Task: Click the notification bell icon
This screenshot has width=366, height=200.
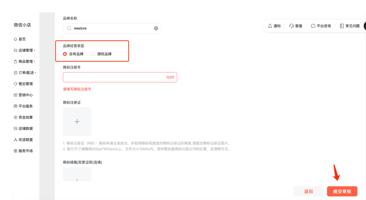Action: tap(270, 26)
